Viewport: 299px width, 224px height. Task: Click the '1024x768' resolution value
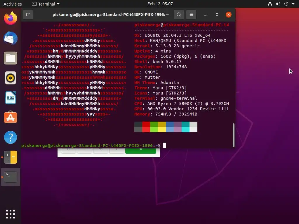click(x=176, y=67)
